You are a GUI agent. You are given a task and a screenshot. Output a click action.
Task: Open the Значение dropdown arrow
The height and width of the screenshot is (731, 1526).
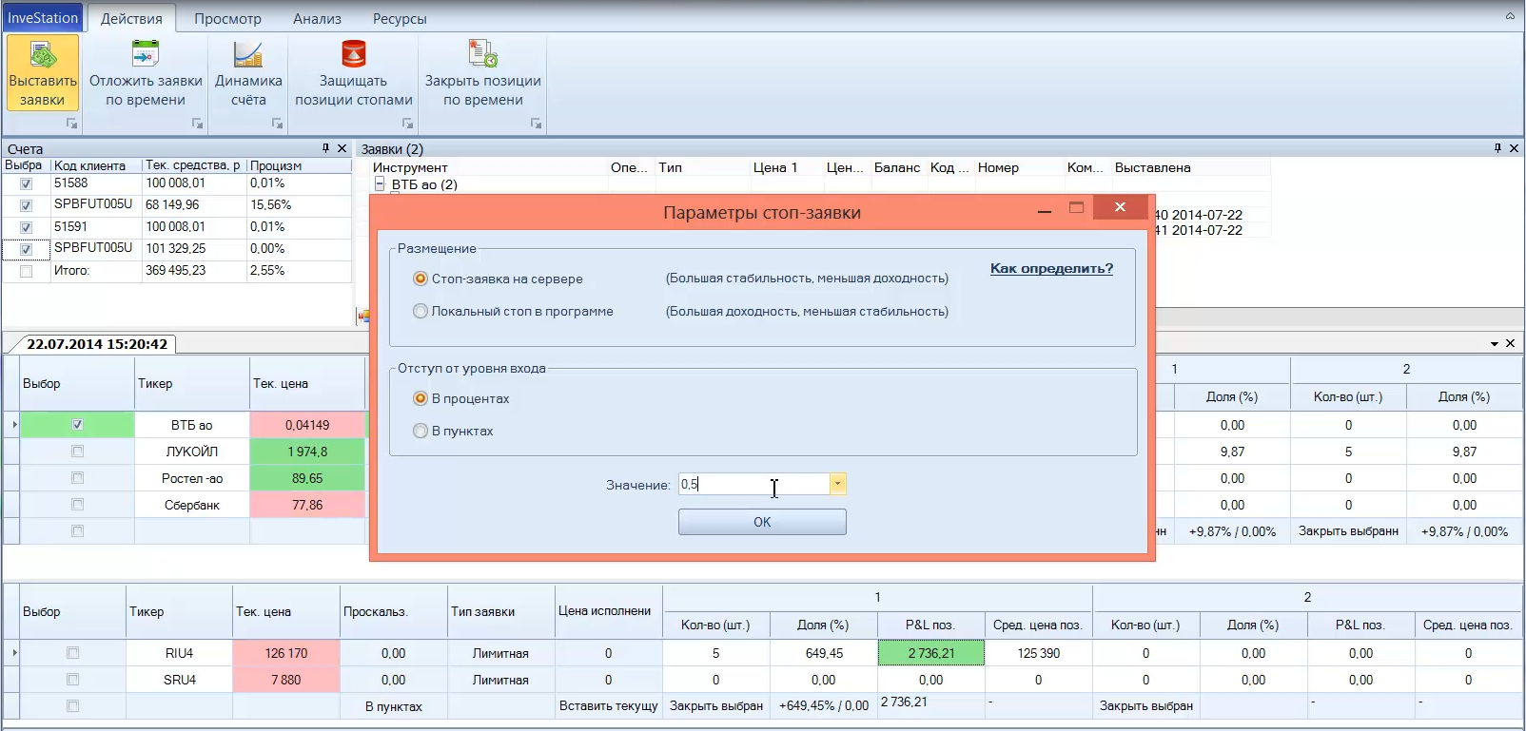tap(837, 484)
